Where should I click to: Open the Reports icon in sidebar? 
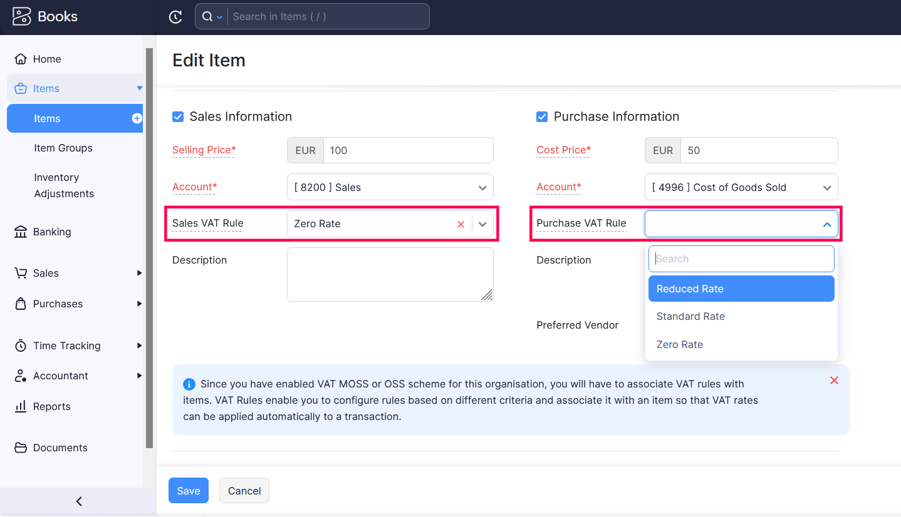coord(21,406)
